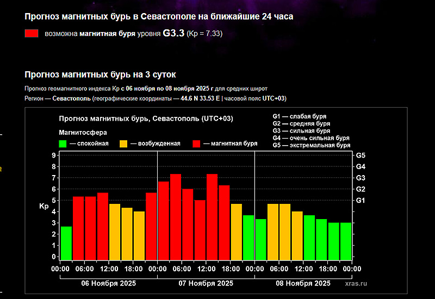Image resolution: width=435 pixels, height=299 pixels.
Task: Click the '07 Ноября 2025' date label
Action: (x=206, y=283)
